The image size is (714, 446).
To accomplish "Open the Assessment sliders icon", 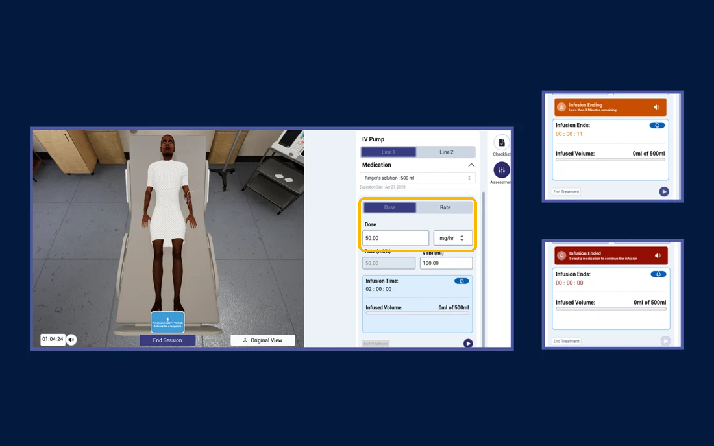I will coord(501,170).
